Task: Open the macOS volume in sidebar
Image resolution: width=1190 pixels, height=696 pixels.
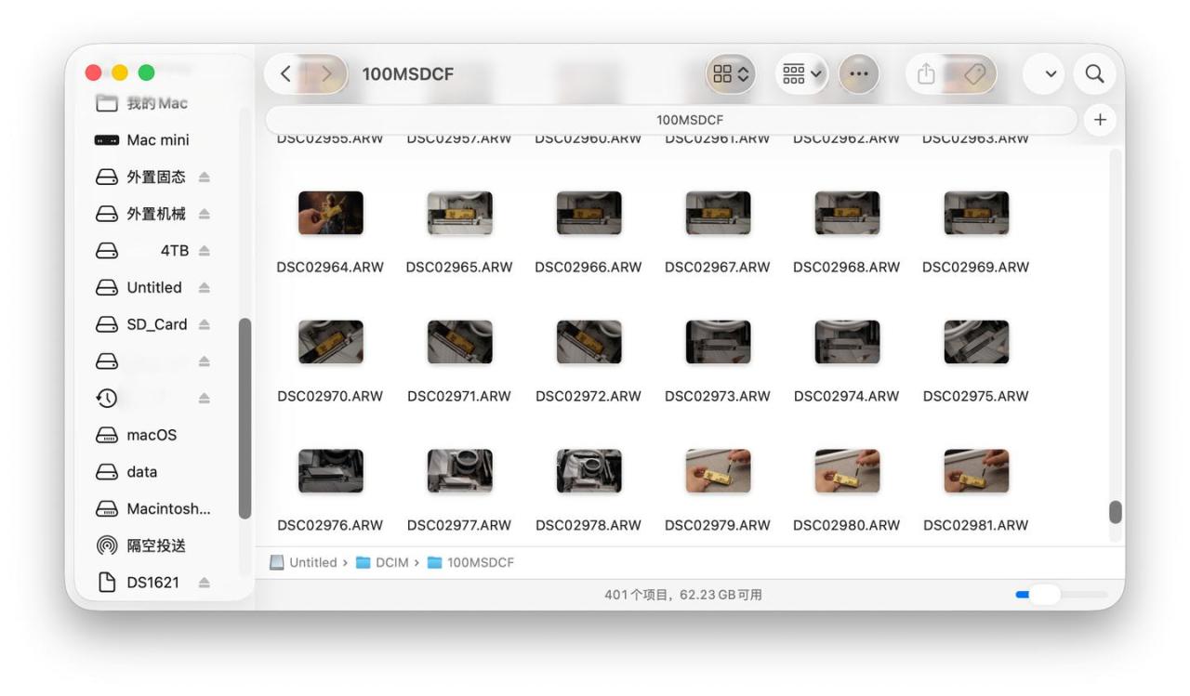Action: click(153, 435)
